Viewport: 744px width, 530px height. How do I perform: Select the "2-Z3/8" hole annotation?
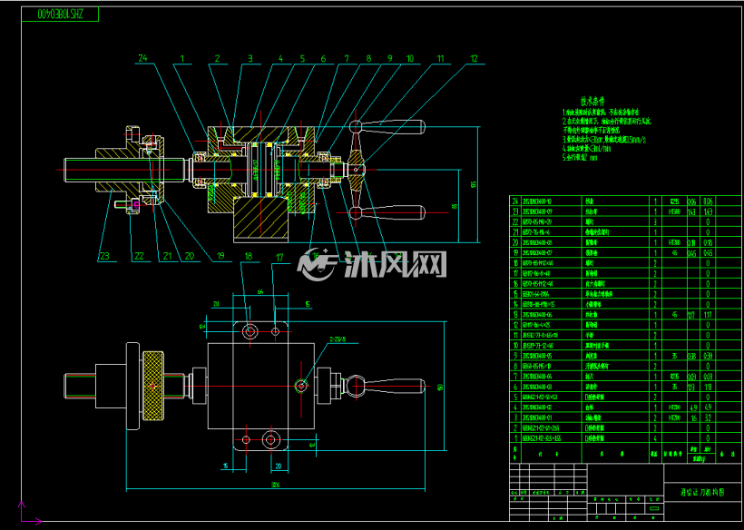point(338,339)
